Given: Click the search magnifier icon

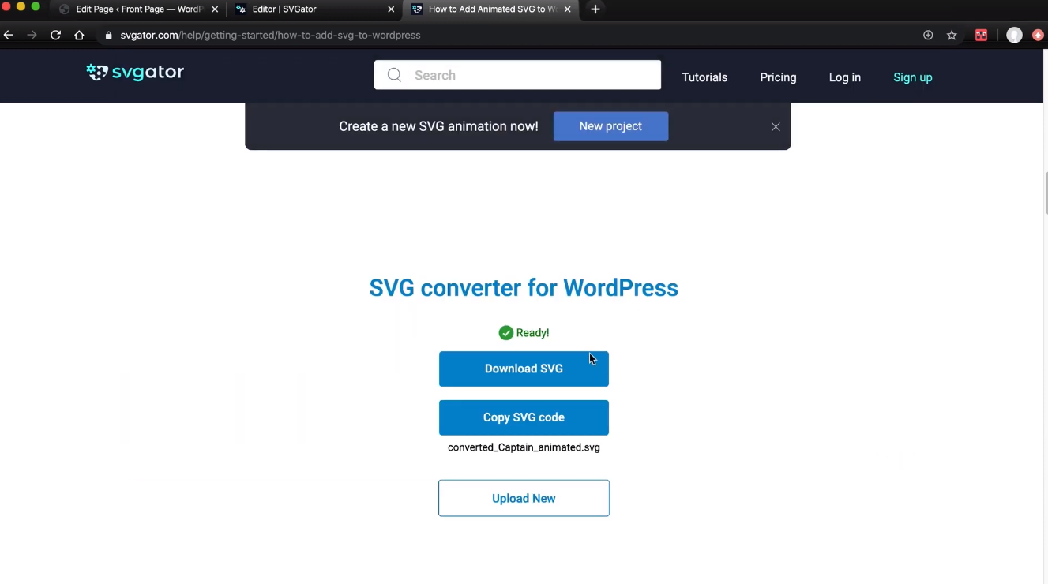Looking at the screenshot, I should (394, 75).
